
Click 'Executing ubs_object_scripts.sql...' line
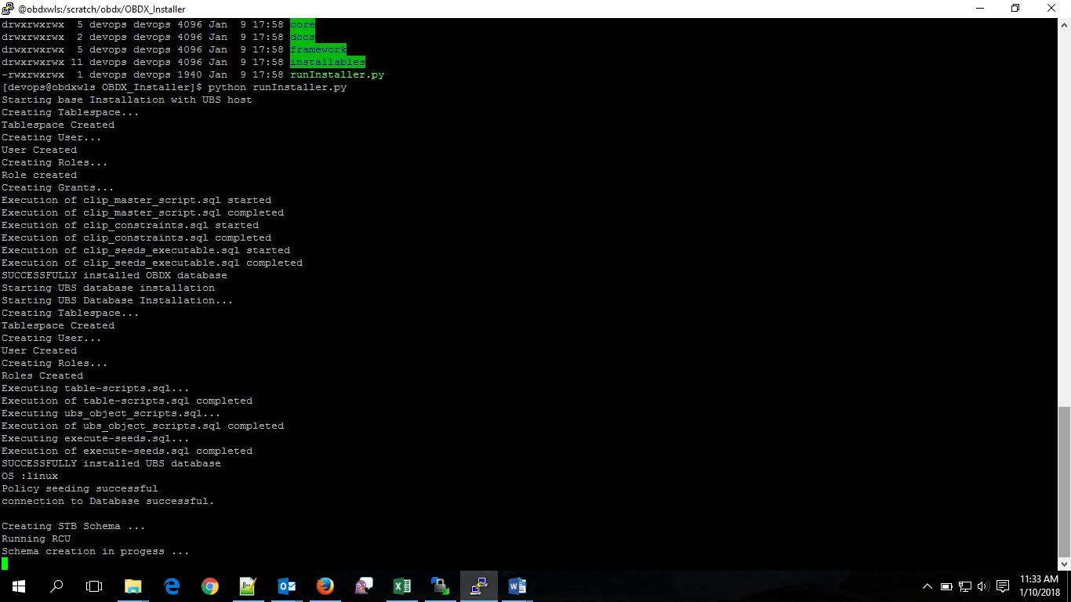click(x=111, y=413)
